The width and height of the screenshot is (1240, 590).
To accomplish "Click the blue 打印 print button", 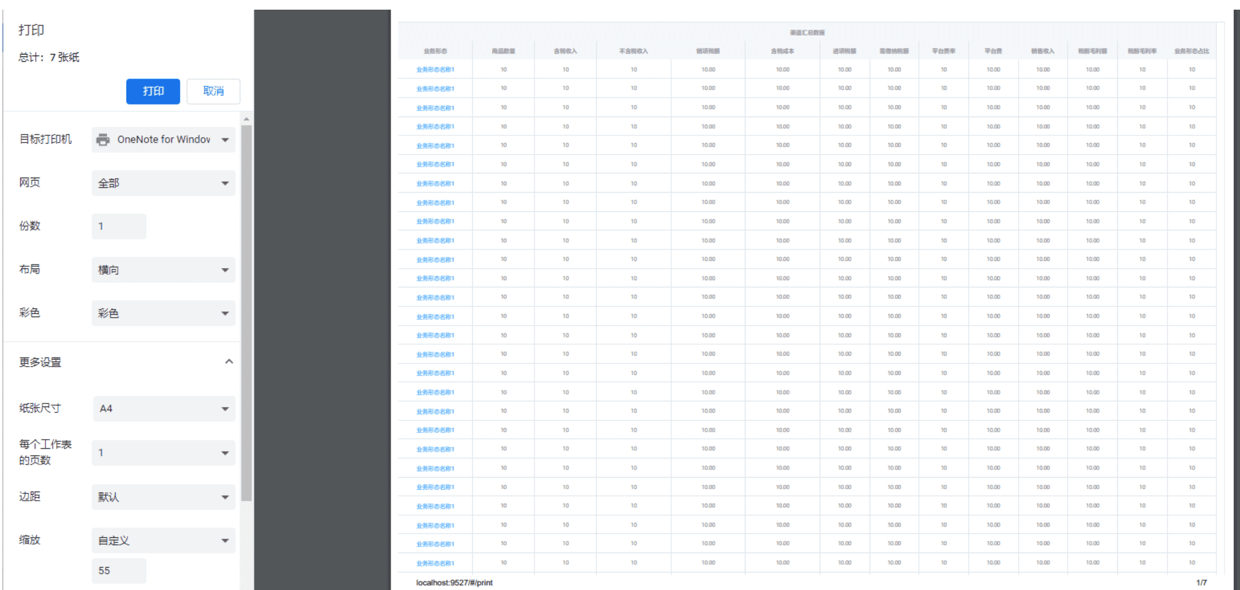I will tap(153, 91).
